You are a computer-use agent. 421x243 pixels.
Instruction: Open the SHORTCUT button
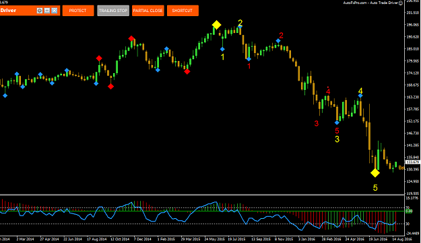183,11
